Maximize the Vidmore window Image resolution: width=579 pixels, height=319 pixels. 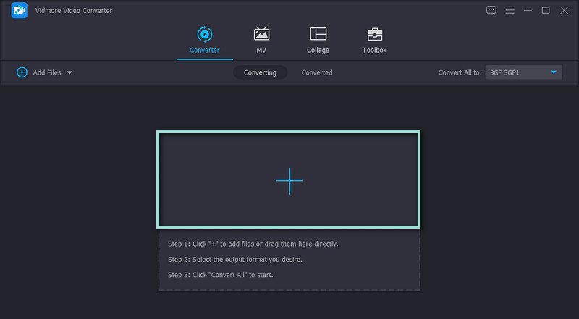546,10
